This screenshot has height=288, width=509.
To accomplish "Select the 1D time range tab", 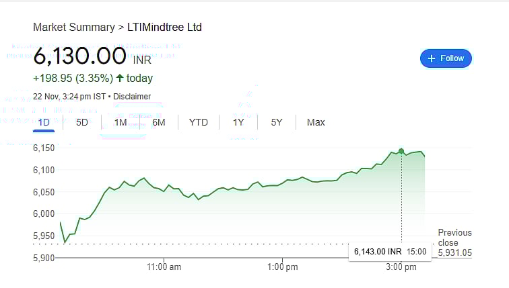I will (x=44, y=122).
